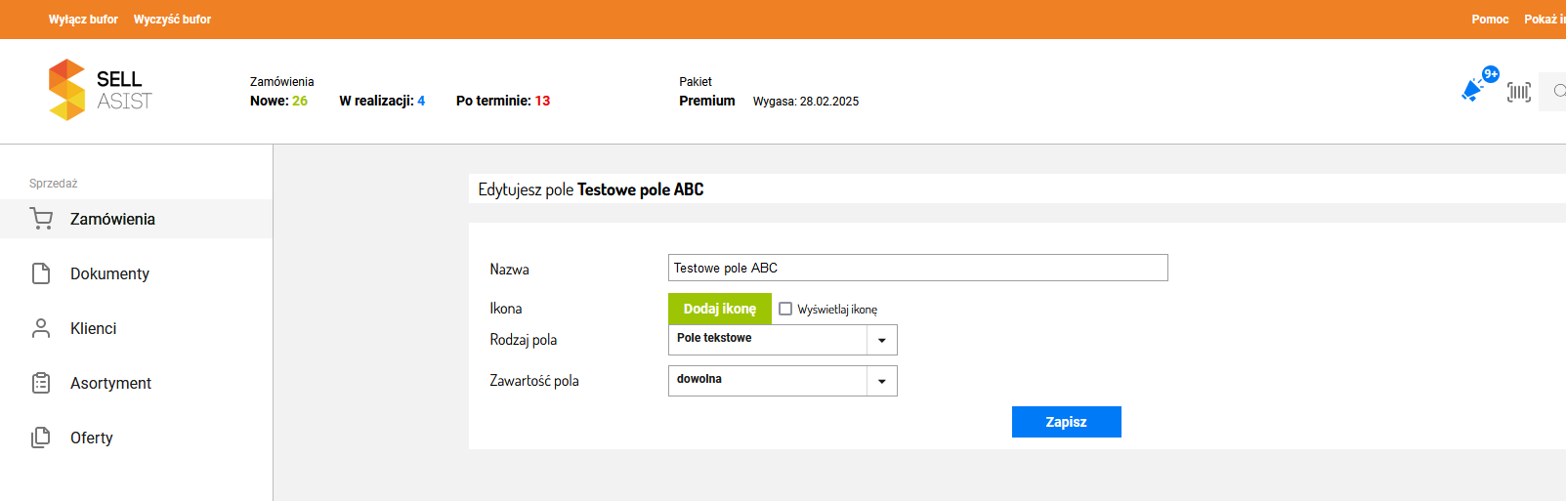The width and height of the screenshot is (1566, 501).
Task: Click the Premium package label
Action: [707, 101]
